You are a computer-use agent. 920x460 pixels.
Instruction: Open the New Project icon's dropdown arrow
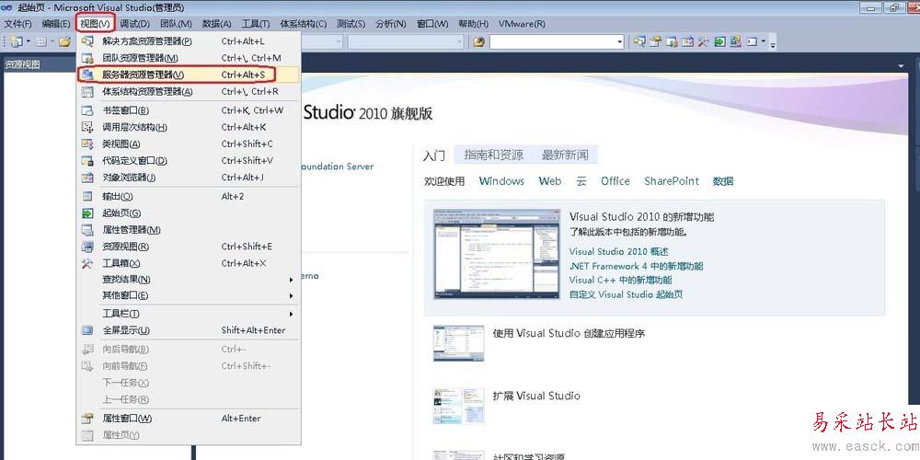[29, 41]
